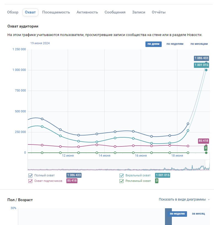
Task: Click the chart range navigator strip
Action: (118, 165)
